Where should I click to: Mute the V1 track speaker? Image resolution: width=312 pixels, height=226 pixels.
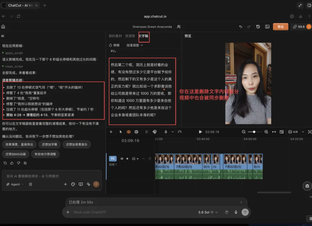pyautogui.click(x=128, y=159)
